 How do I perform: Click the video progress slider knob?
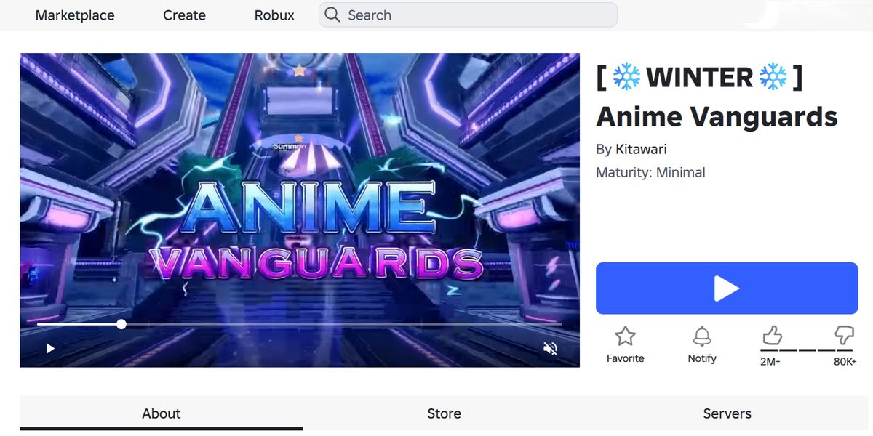(121, 324)
